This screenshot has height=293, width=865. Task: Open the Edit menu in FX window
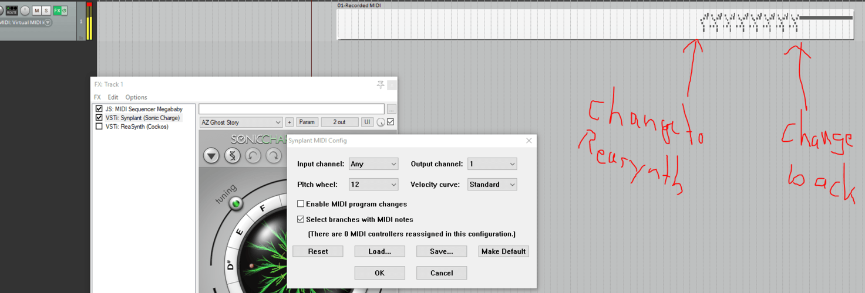click(113, 97)
